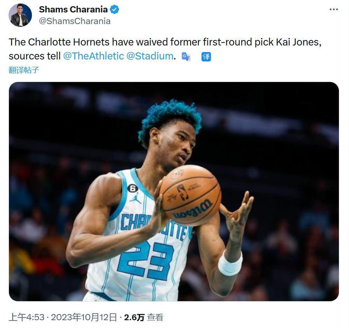Click the tweet text about Charlotte Hornets
The width and height of the screenshot is (349, 328).
[x=165, y=49]
